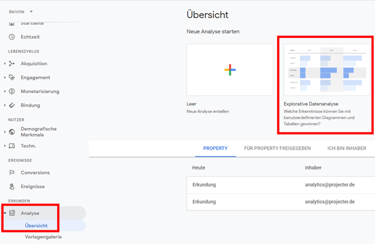The image size is (375, 244).
Task: Switch to ICH BIN INHABER tab
Action: (x=346, y=148)
